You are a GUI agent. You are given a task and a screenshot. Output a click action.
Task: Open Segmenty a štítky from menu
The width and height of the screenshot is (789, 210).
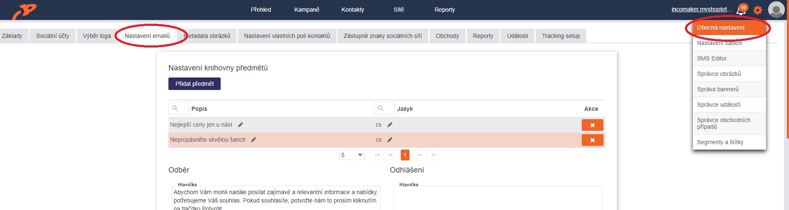pos(729,142)
